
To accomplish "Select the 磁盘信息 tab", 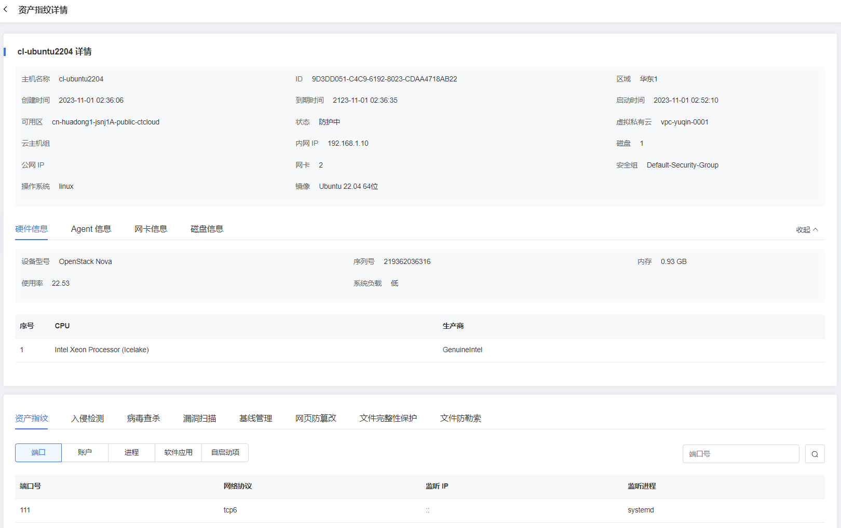I will pos(207,229).
